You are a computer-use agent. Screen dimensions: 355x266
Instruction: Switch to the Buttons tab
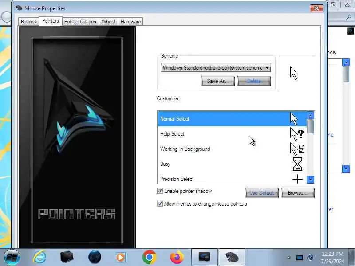point(28,22)
